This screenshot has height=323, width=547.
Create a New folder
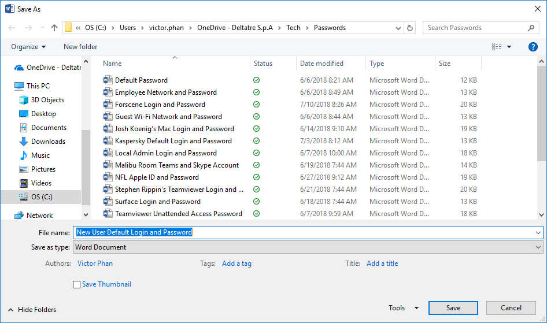[80, 47]
